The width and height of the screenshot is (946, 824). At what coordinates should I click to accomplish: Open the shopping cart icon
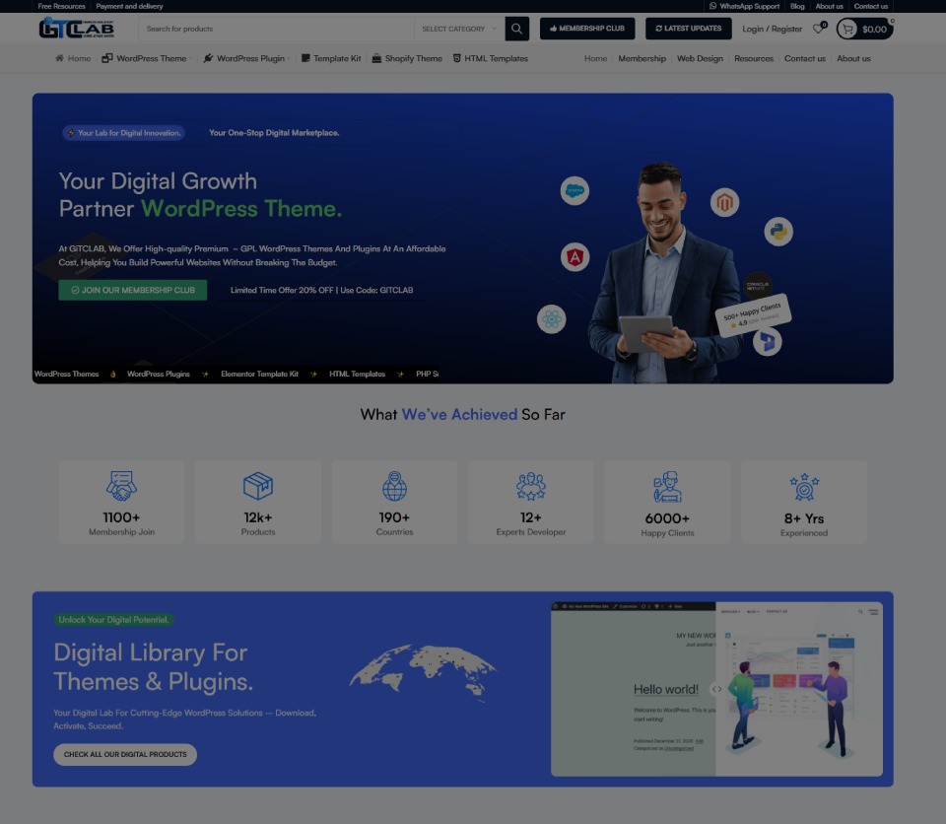(847, 29)
